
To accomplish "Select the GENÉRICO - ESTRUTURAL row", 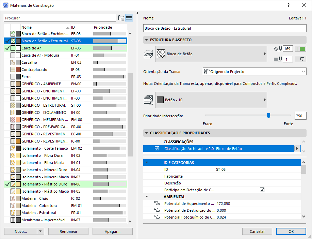I will 65,105.
